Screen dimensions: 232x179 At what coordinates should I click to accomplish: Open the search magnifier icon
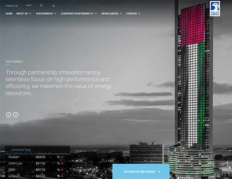pyautogui.click(x=41, y=6)
